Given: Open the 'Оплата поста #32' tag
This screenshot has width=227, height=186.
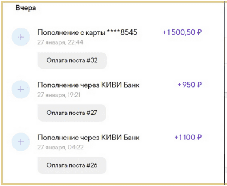Looking at the screenshot, I should point(72,60).
